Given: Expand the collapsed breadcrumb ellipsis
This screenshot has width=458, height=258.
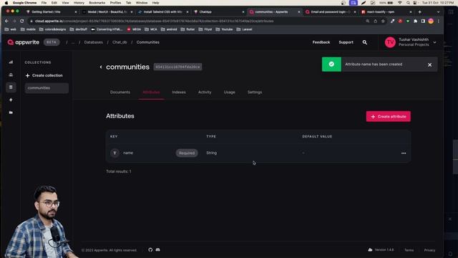Looking at the screenshot, I should (73, 42).
